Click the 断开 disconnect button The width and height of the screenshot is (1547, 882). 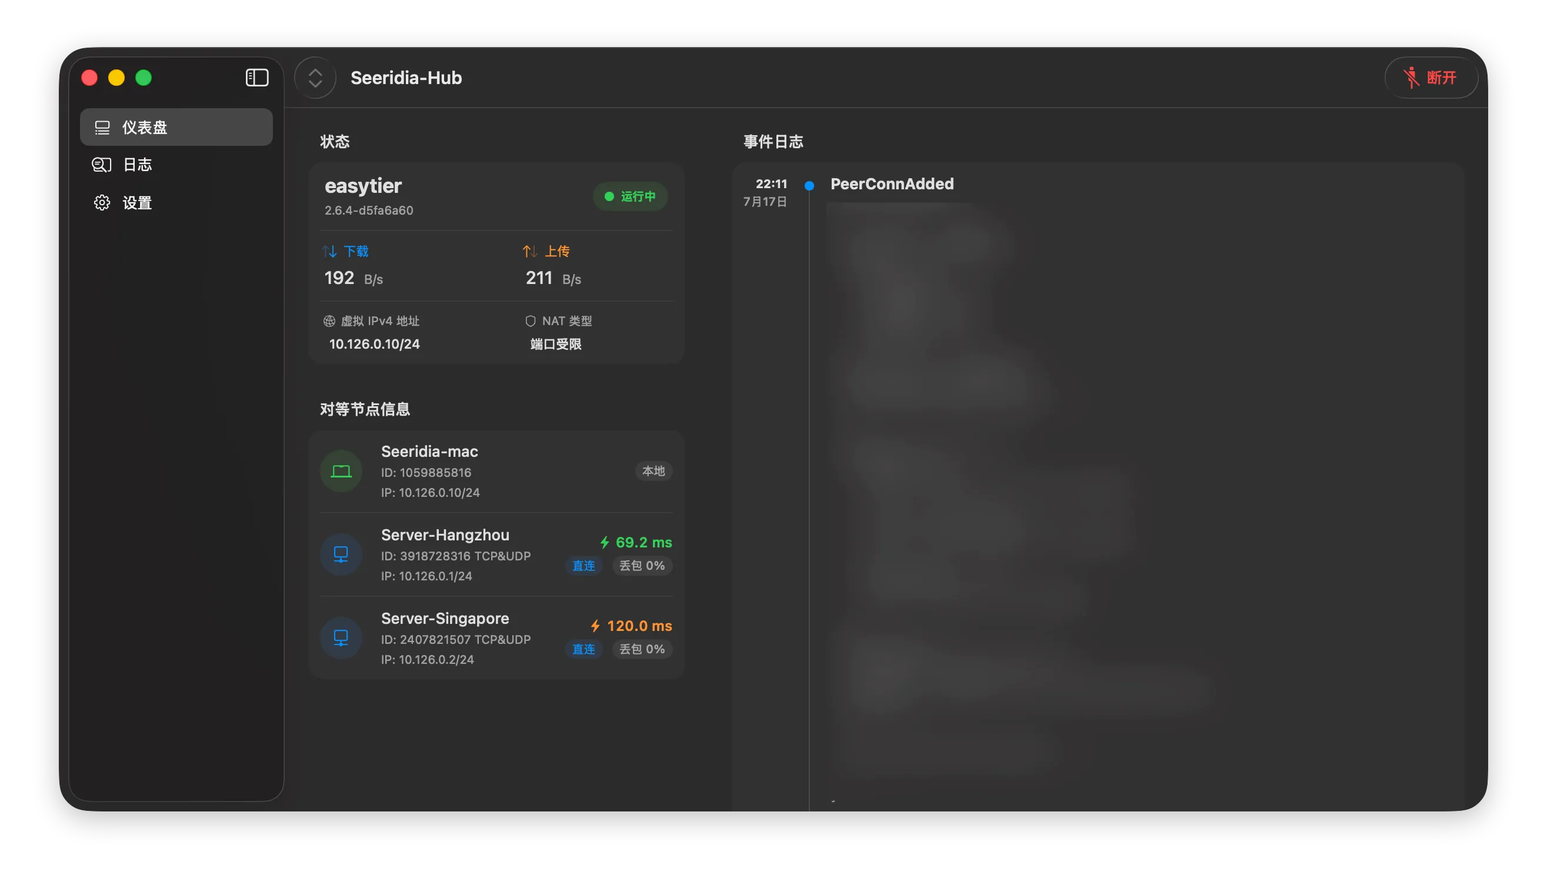pyautogui.click(x=1431, y=78)
